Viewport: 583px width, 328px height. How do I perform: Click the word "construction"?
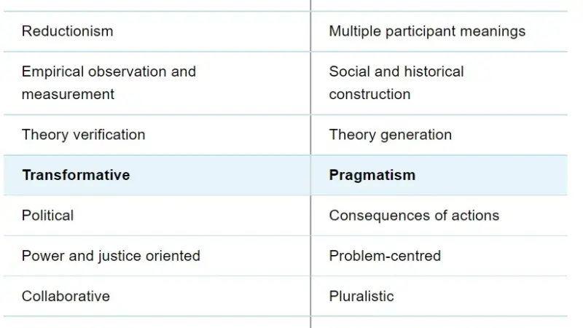[x=369, y=94]
